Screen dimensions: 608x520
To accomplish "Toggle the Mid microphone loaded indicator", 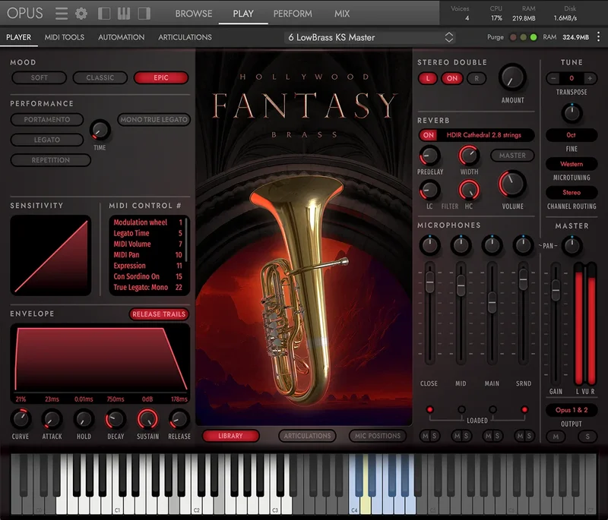I will pyautogui.click(x=461, y=409).
